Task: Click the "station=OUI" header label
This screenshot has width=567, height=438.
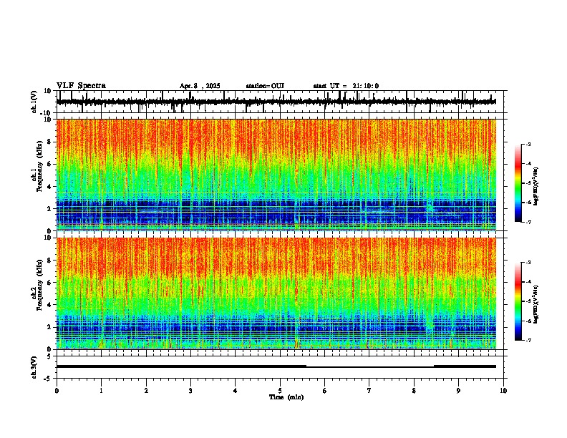Action: [265, 86]
